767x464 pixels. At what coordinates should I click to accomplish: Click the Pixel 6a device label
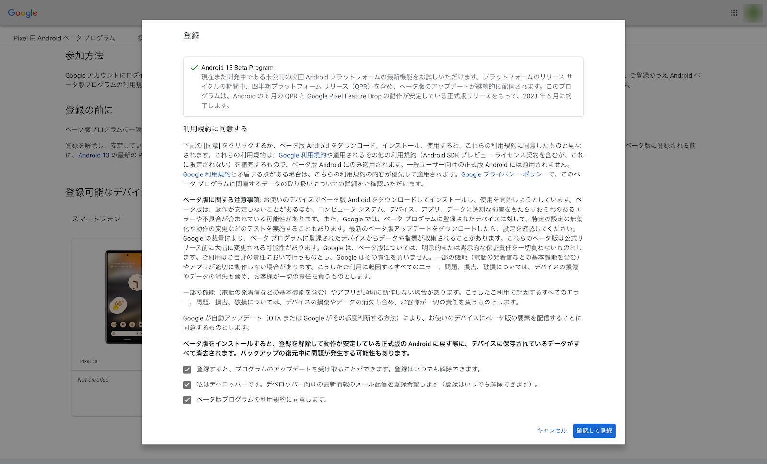[x=89, y=361]
